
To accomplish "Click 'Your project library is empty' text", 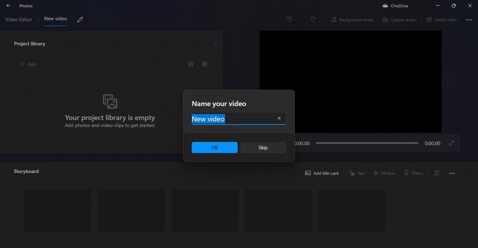I will [x=110, y=118].
